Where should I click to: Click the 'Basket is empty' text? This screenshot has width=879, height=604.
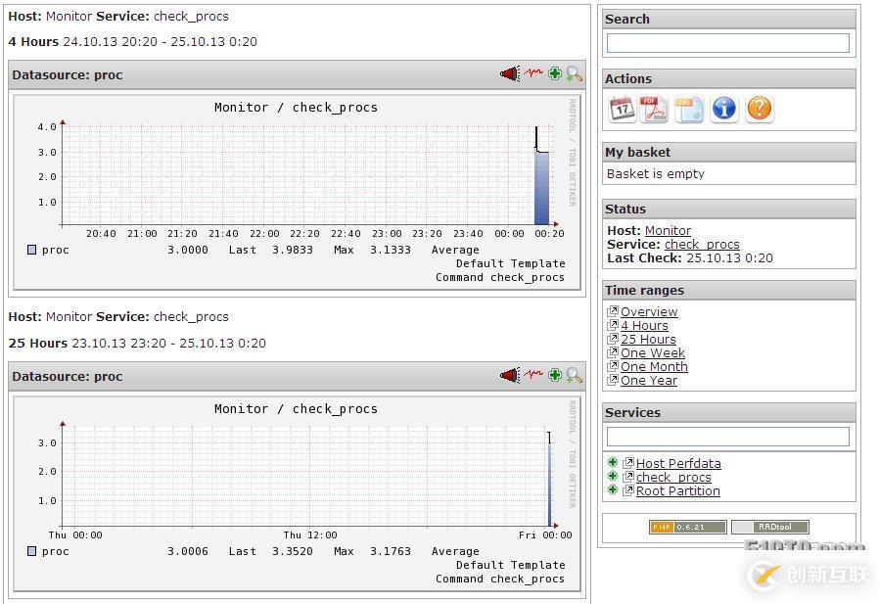click(655, 174)
